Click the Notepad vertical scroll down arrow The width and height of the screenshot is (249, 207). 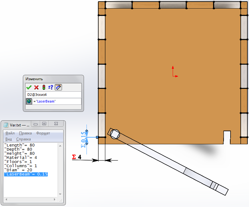tap(60, 194)
